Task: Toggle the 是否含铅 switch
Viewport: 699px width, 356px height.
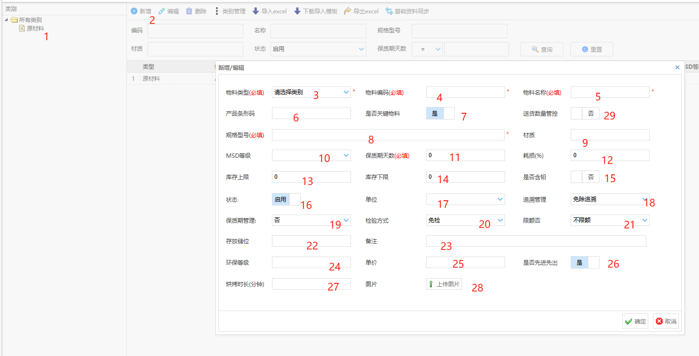Action: click(x=585, y=177)
